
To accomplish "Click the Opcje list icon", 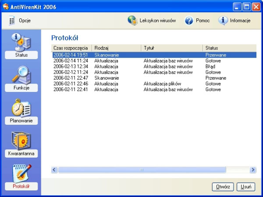I will (12, 21).
